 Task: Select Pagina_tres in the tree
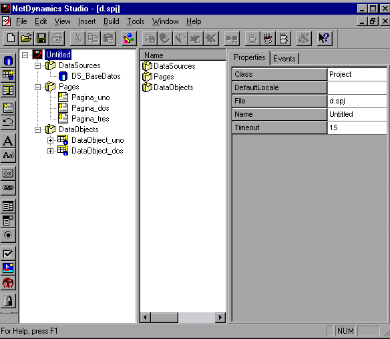pyautogui.click(x=90, y=119)
